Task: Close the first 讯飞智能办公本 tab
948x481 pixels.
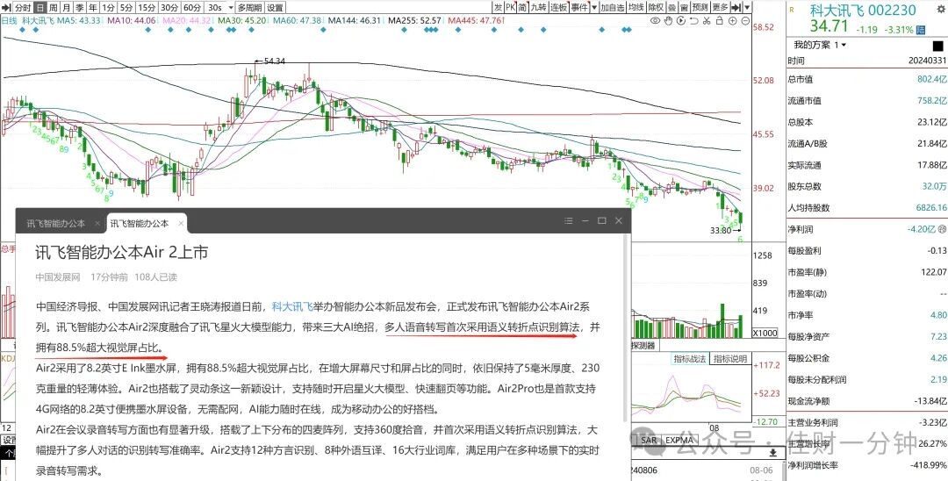Action: coord(97,224)
